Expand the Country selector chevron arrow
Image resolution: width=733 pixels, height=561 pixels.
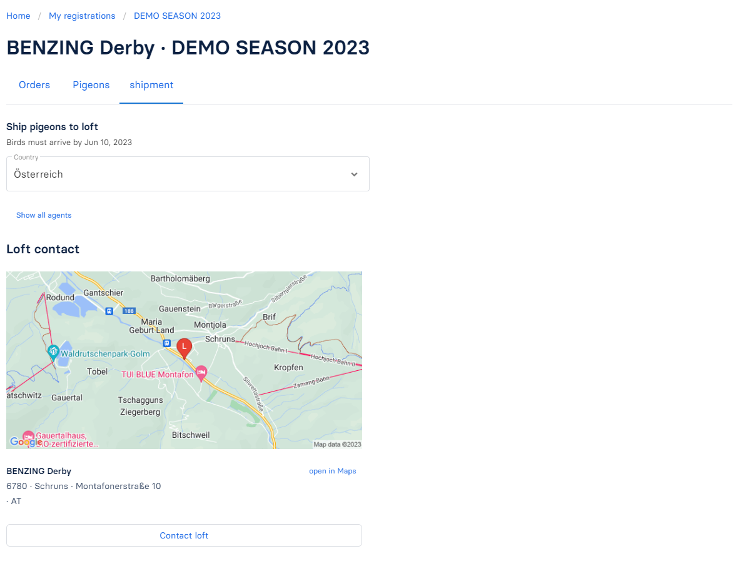(x=355, y=174)
